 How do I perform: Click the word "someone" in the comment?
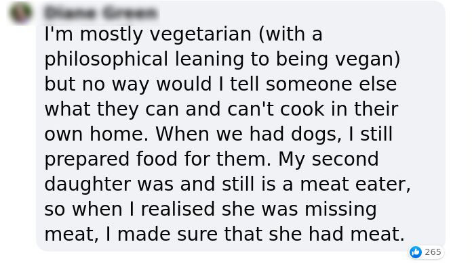(x=309, y=84)
